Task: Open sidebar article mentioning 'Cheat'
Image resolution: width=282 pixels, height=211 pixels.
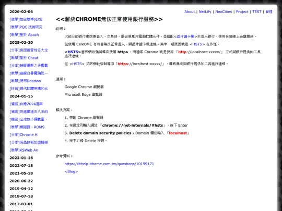Action: coord(24,58)
